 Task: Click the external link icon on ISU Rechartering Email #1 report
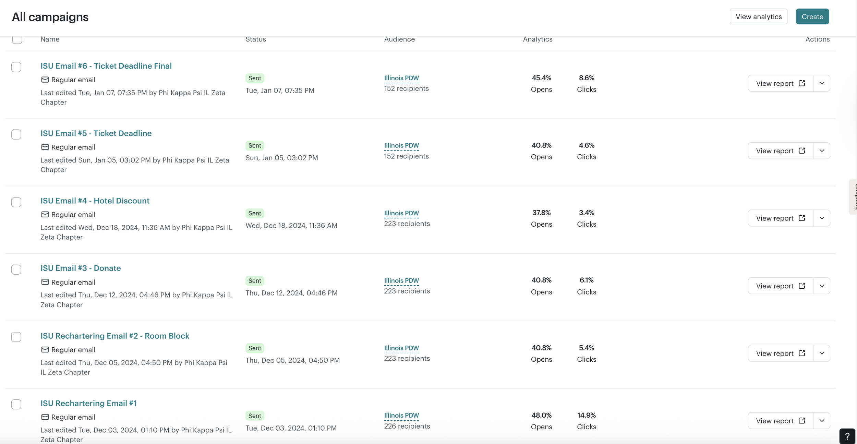click(801, 421)
